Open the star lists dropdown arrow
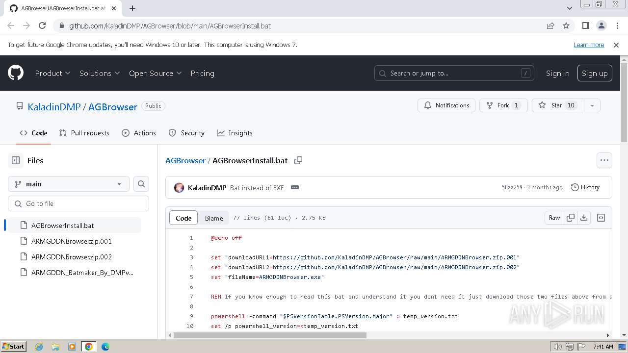The image size is (628, 353). [x=592, y=105]
